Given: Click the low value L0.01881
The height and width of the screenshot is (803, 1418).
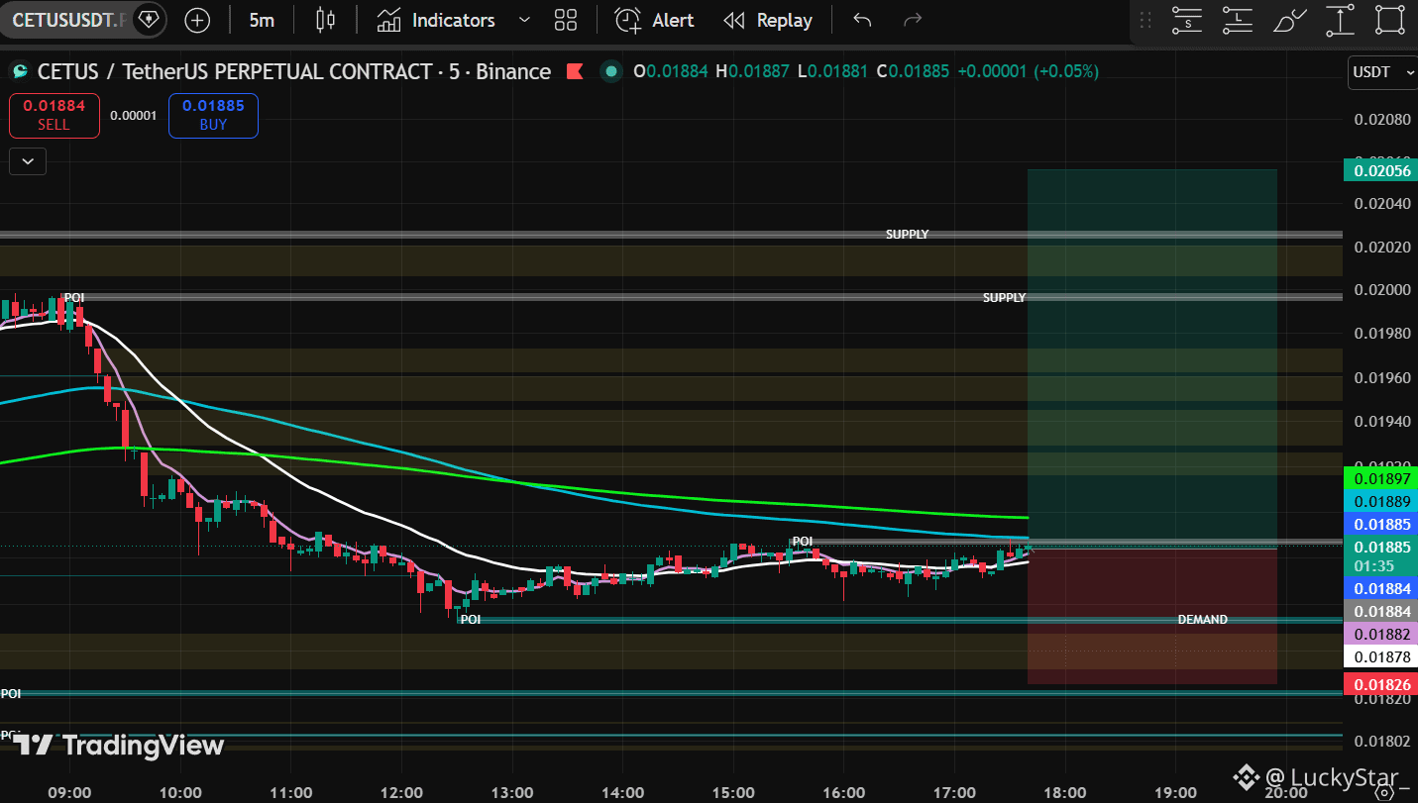Looking at the screenshot, I should coord(832,71).
